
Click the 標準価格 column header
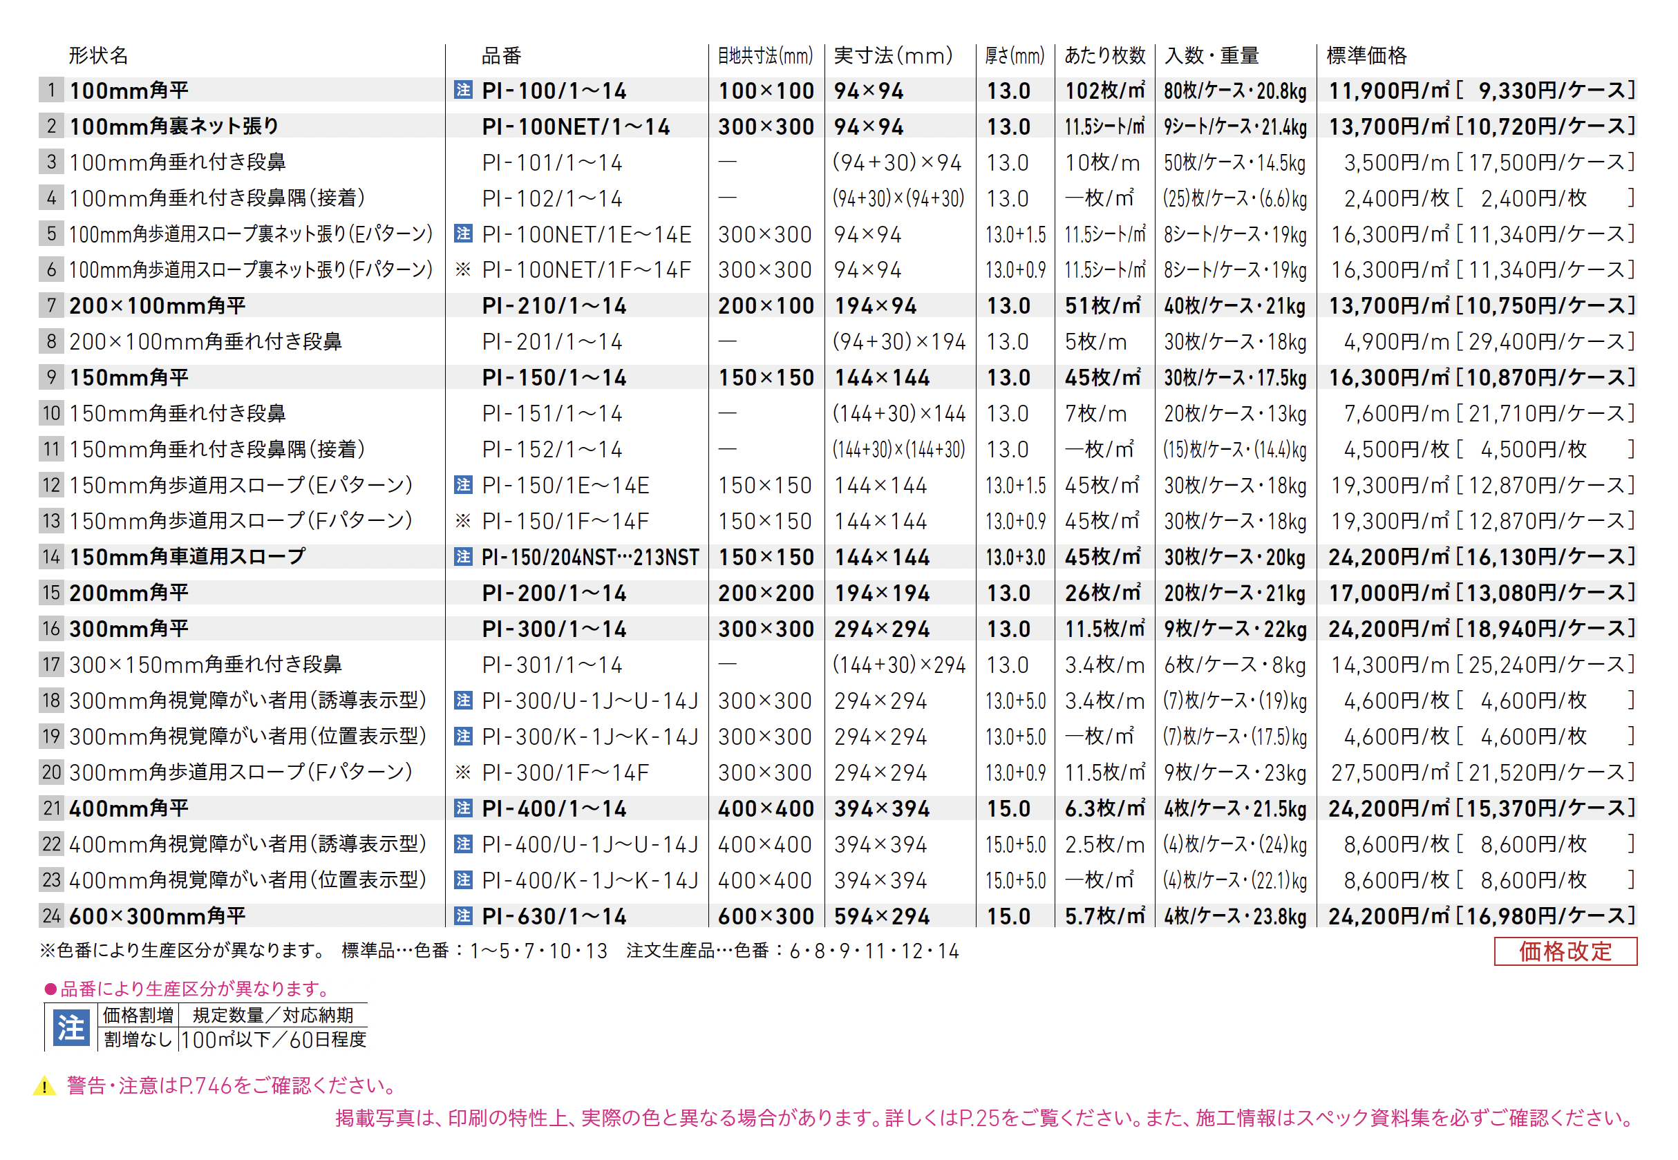[1366, 55]
